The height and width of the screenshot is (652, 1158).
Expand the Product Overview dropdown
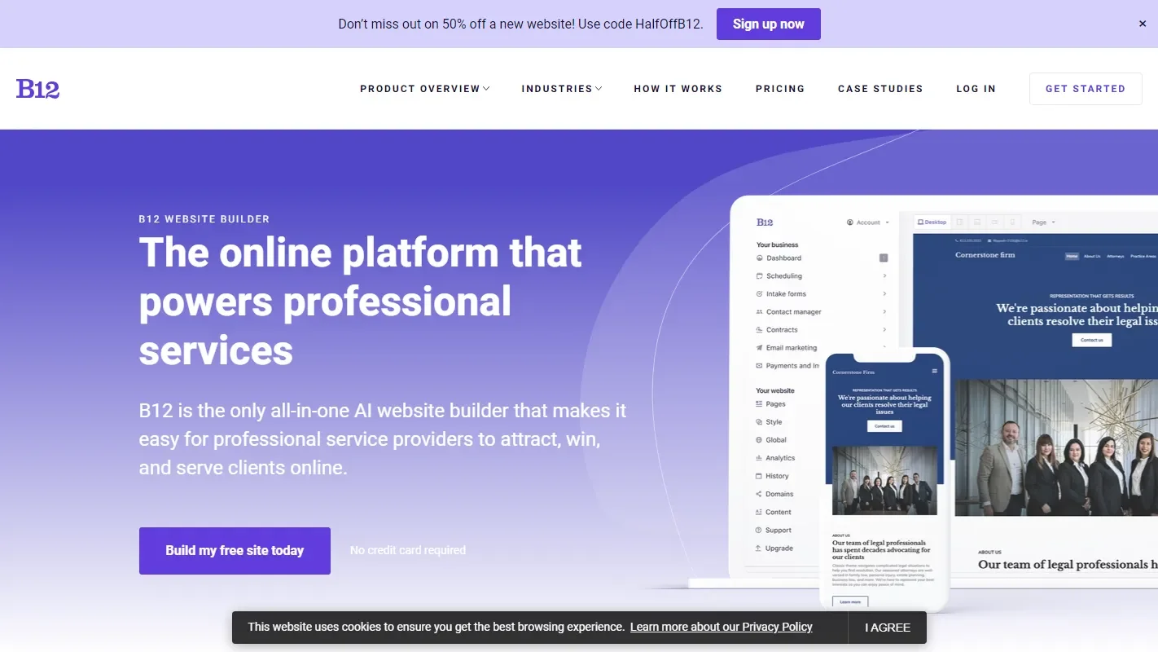[x=424, y=89]
